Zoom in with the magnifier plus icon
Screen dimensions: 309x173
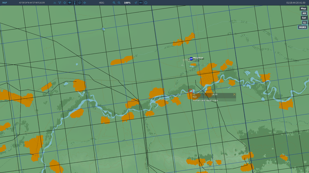[114, 3]
